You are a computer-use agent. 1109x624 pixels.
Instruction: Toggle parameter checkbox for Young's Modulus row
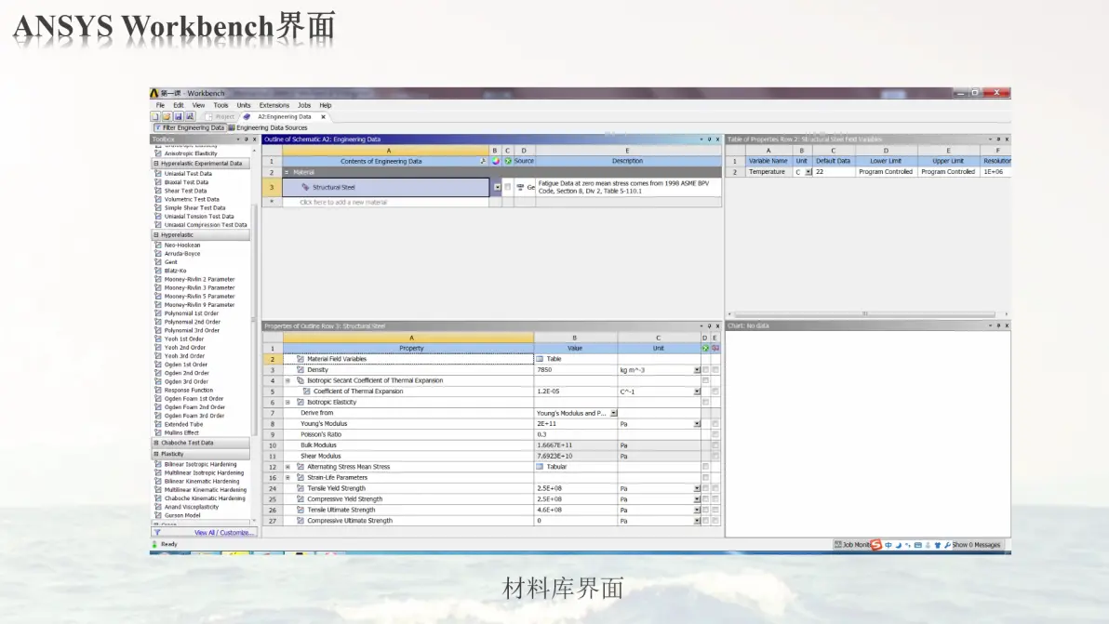tap(715, 424)
